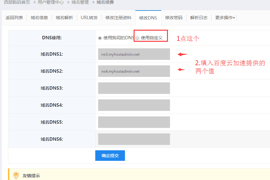Click the 域名DNS6 input field
This screenshot has width=270, height=180.
pos(134,139)
